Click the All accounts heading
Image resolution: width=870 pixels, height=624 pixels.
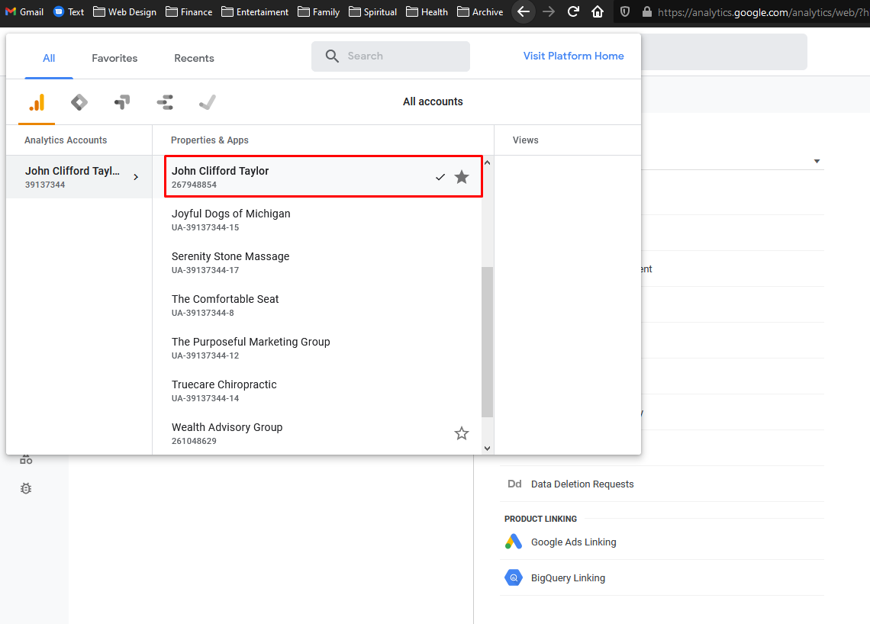pyautogui.click(x=433, y=101)
